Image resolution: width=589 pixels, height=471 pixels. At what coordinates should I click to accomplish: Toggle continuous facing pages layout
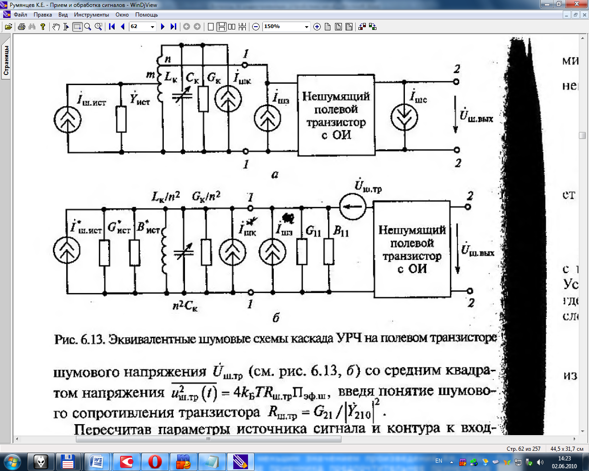pyautogui.click(x=243, y=27)
